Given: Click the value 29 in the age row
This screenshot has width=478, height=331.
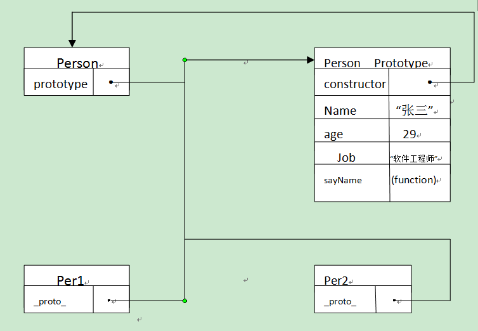Looking at the screenshot, I should 409,134.
